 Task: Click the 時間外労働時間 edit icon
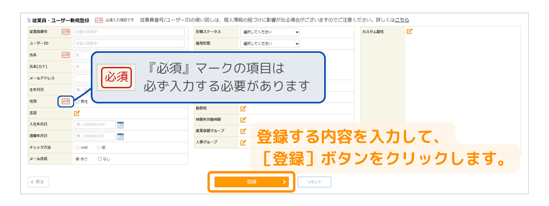pos(243,119)
